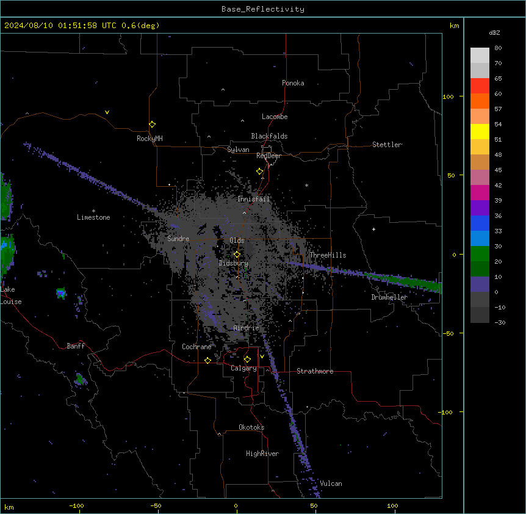Click the yellow diamond marker south of RedDeer
Screen dimensions: 526x514
[259, 172]
